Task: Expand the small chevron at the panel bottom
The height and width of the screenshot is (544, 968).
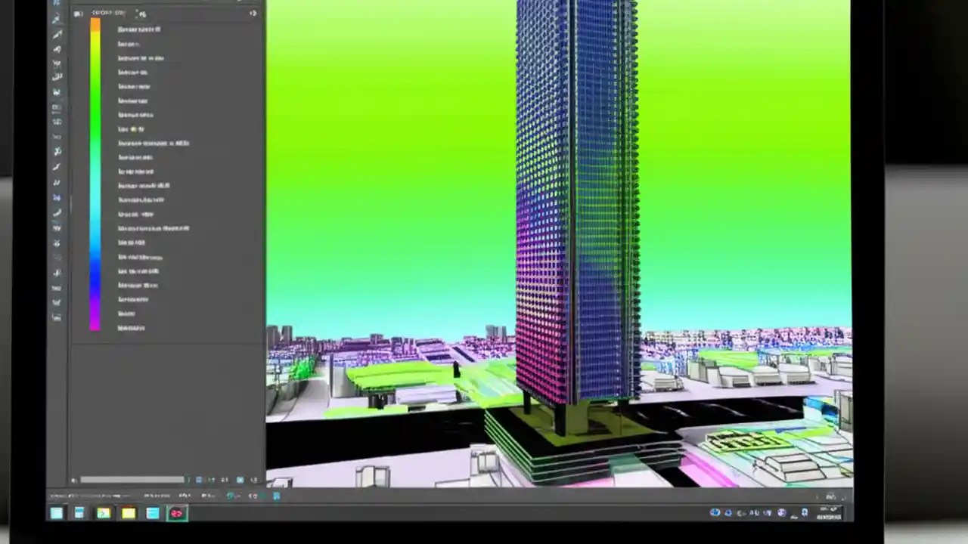Action: (x=74, y=479)
